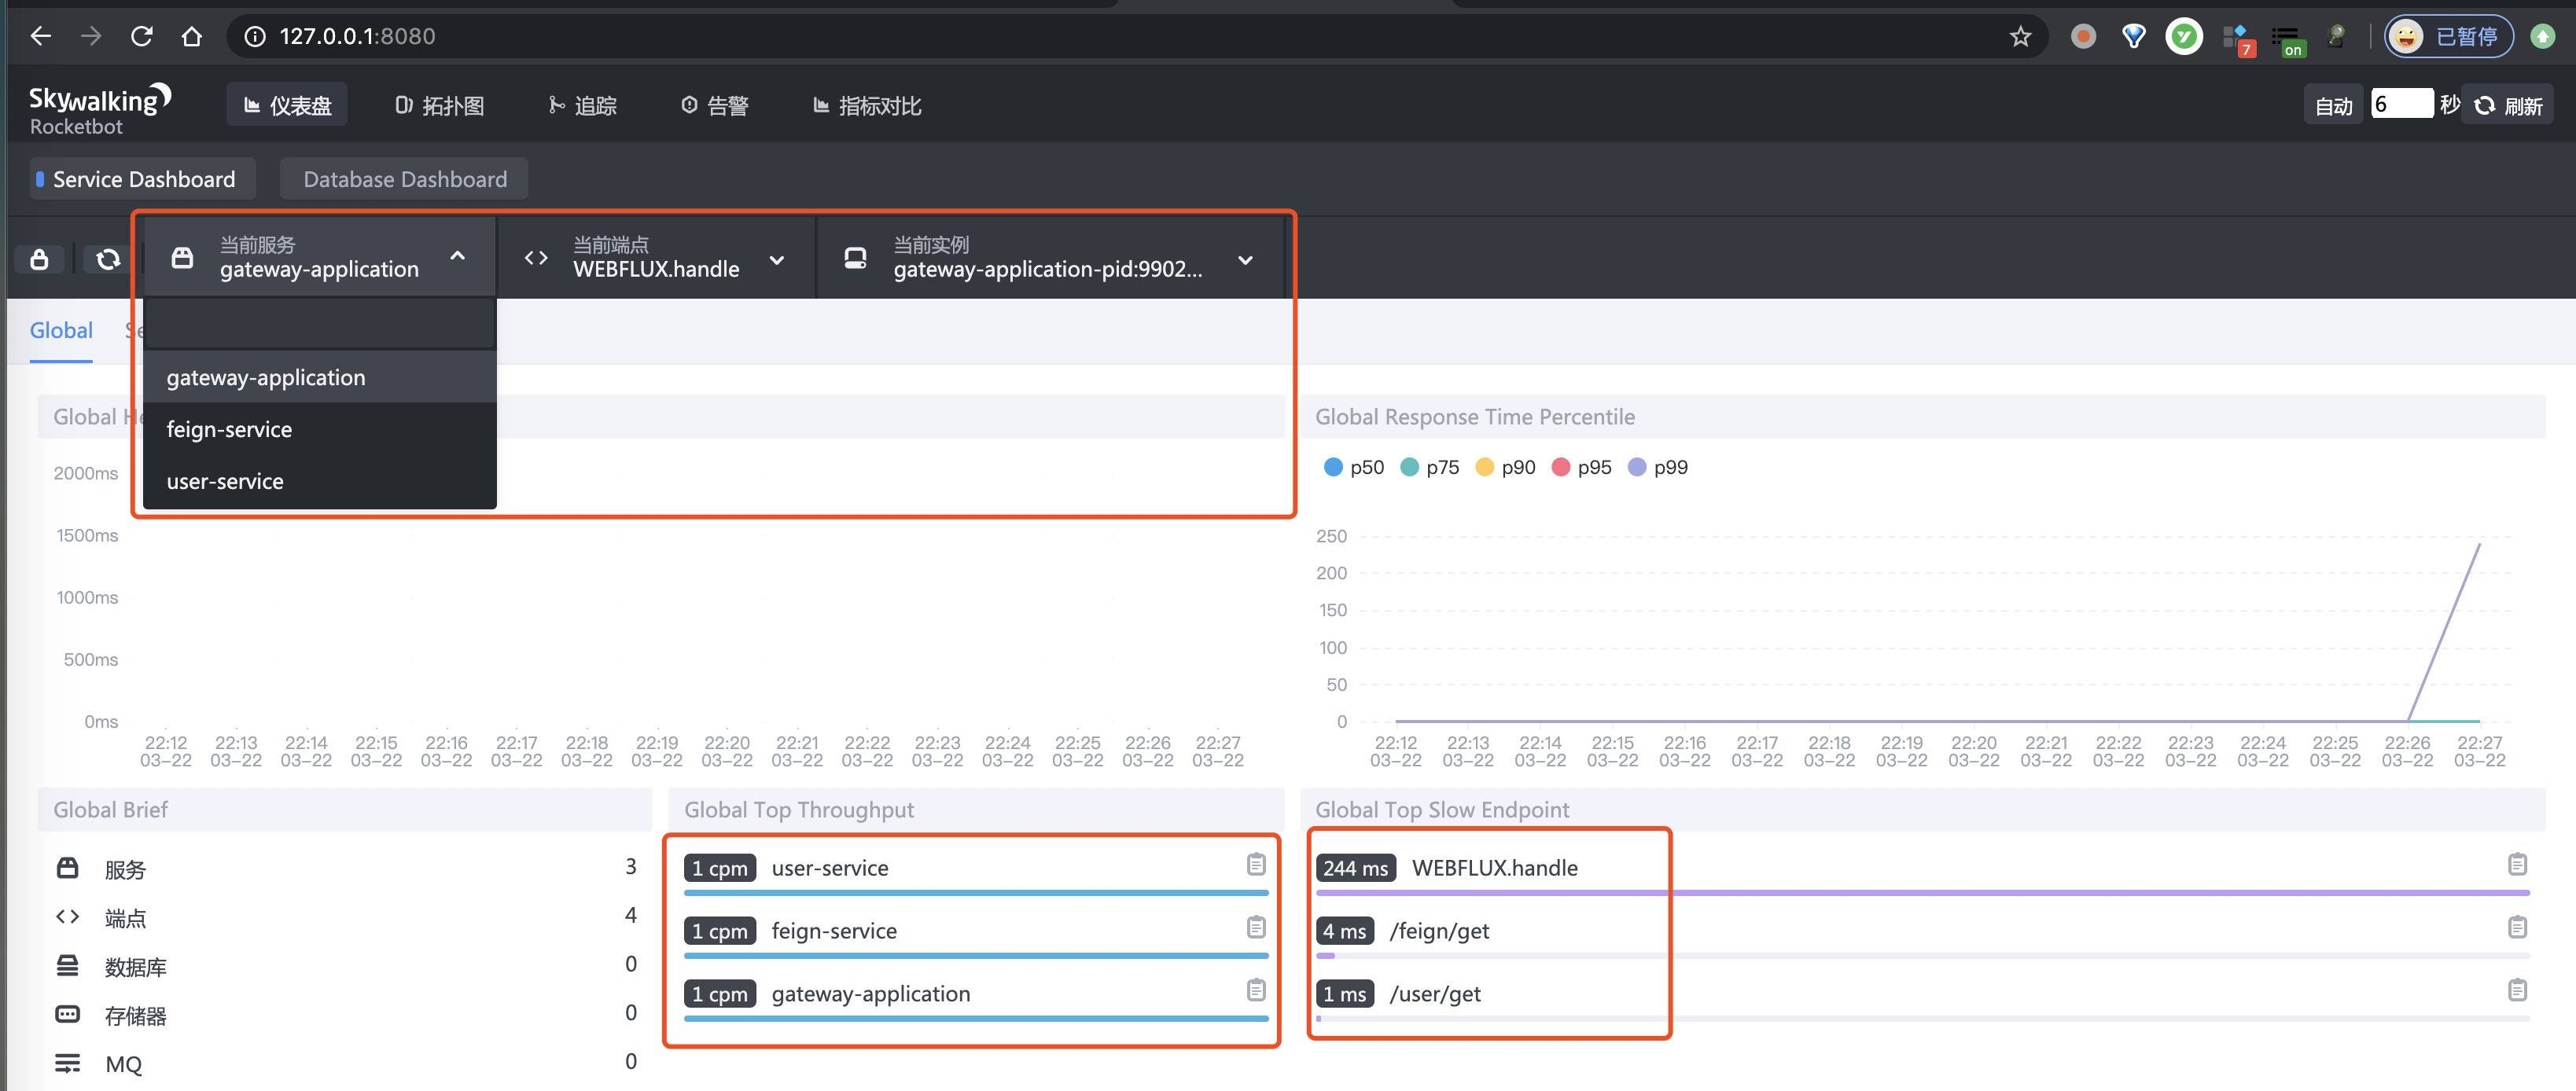This screenshot has height=1091, width=2576.
Task: Toggle the p99 legend series
Action: point(1658,467)
